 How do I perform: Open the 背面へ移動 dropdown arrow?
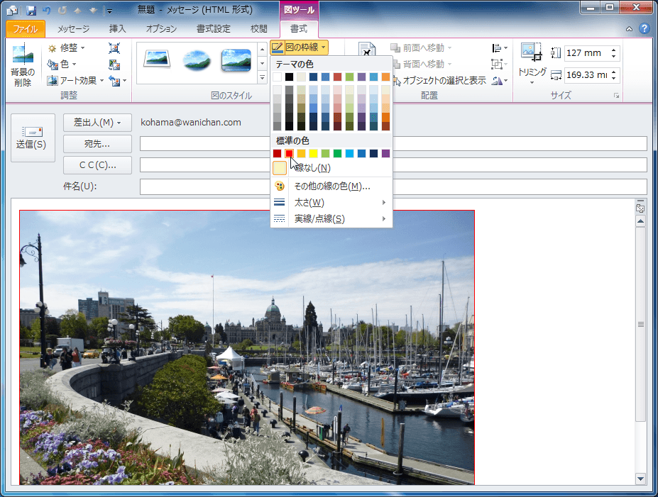pyautogui.click(x=450, y=64)
